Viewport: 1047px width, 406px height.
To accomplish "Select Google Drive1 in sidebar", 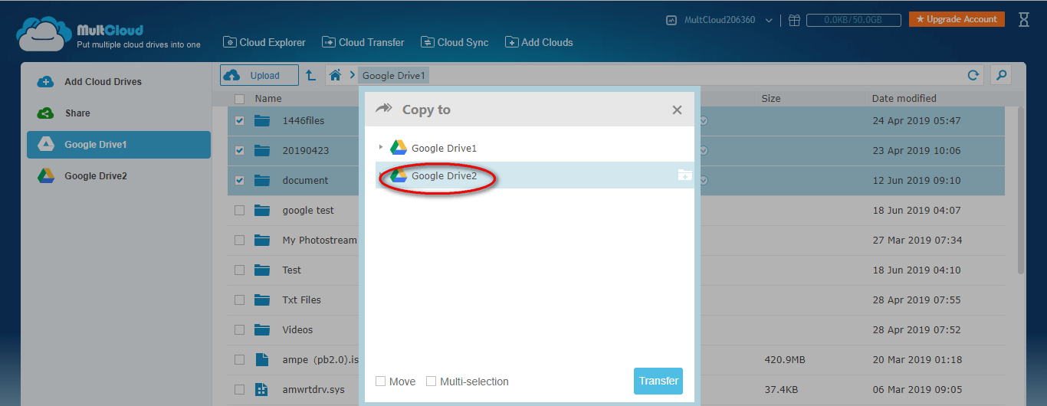I will coord(119,145).
